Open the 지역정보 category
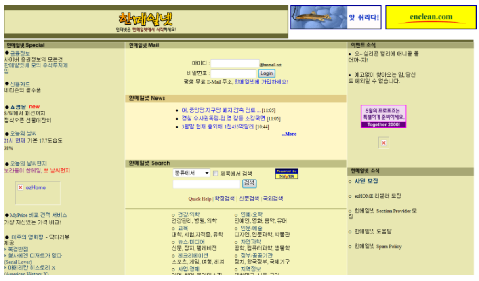Viewport: 479px width, 281px height. pyautogui.click(x=251, y=269)
